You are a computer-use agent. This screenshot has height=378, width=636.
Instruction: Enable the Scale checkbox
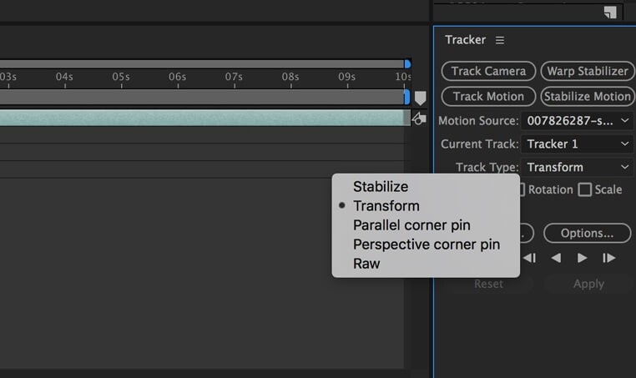pyautogui.click(x=585, y=189)
